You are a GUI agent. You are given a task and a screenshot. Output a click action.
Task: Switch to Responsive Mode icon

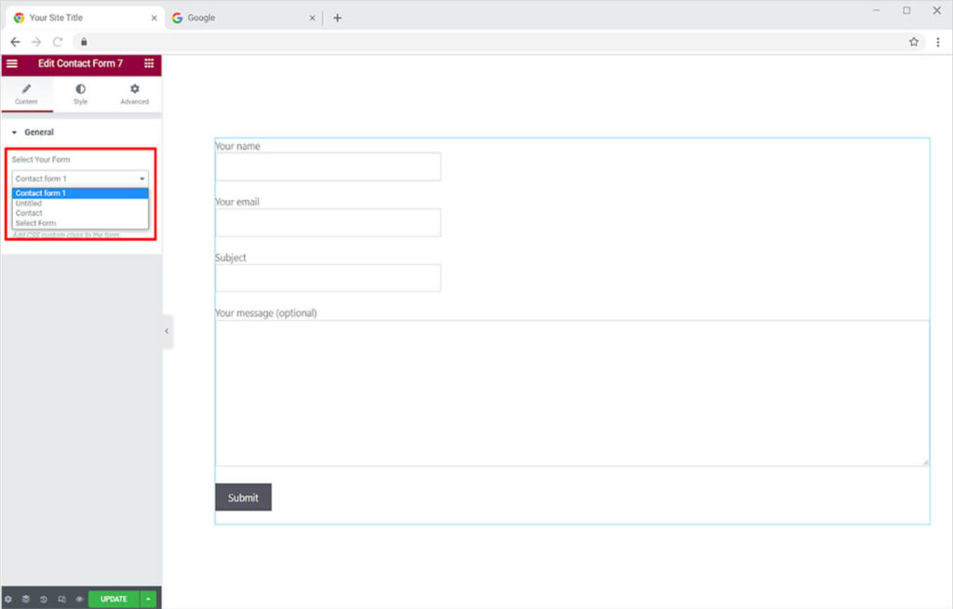(61, 600)
